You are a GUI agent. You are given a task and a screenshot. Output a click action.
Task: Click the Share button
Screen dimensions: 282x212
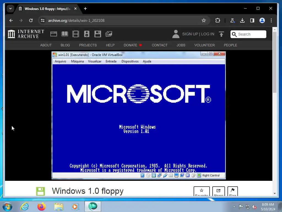[x=218, y=191]
